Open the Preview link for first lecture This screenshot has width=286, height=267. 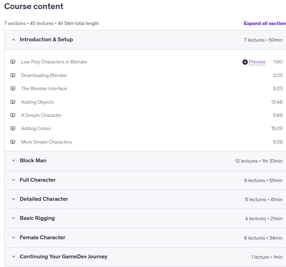257,62
